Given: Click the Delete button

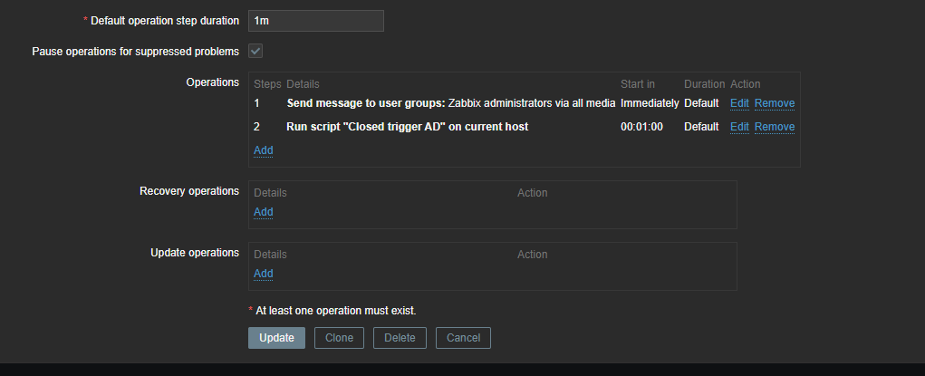Looking at the screenshot, I should pyautogui.click(x=400, y=338).
